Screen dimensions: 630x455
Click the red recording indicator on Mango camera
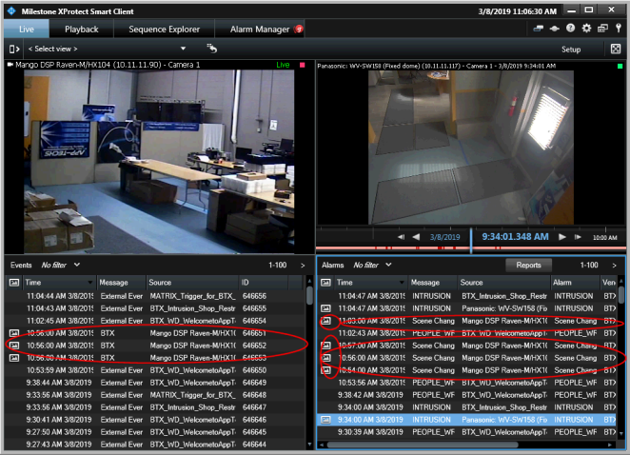302,65
